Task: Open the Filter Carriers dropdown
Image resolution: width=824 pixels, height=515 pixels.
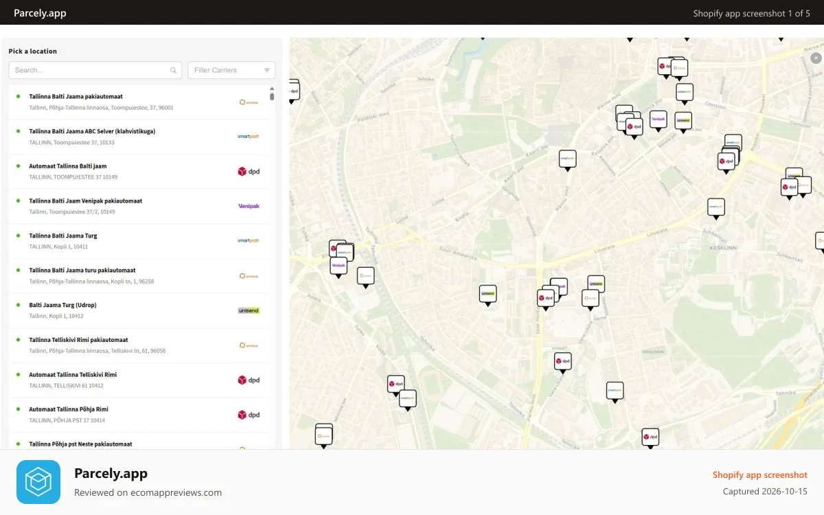Action: click(231, 70)
